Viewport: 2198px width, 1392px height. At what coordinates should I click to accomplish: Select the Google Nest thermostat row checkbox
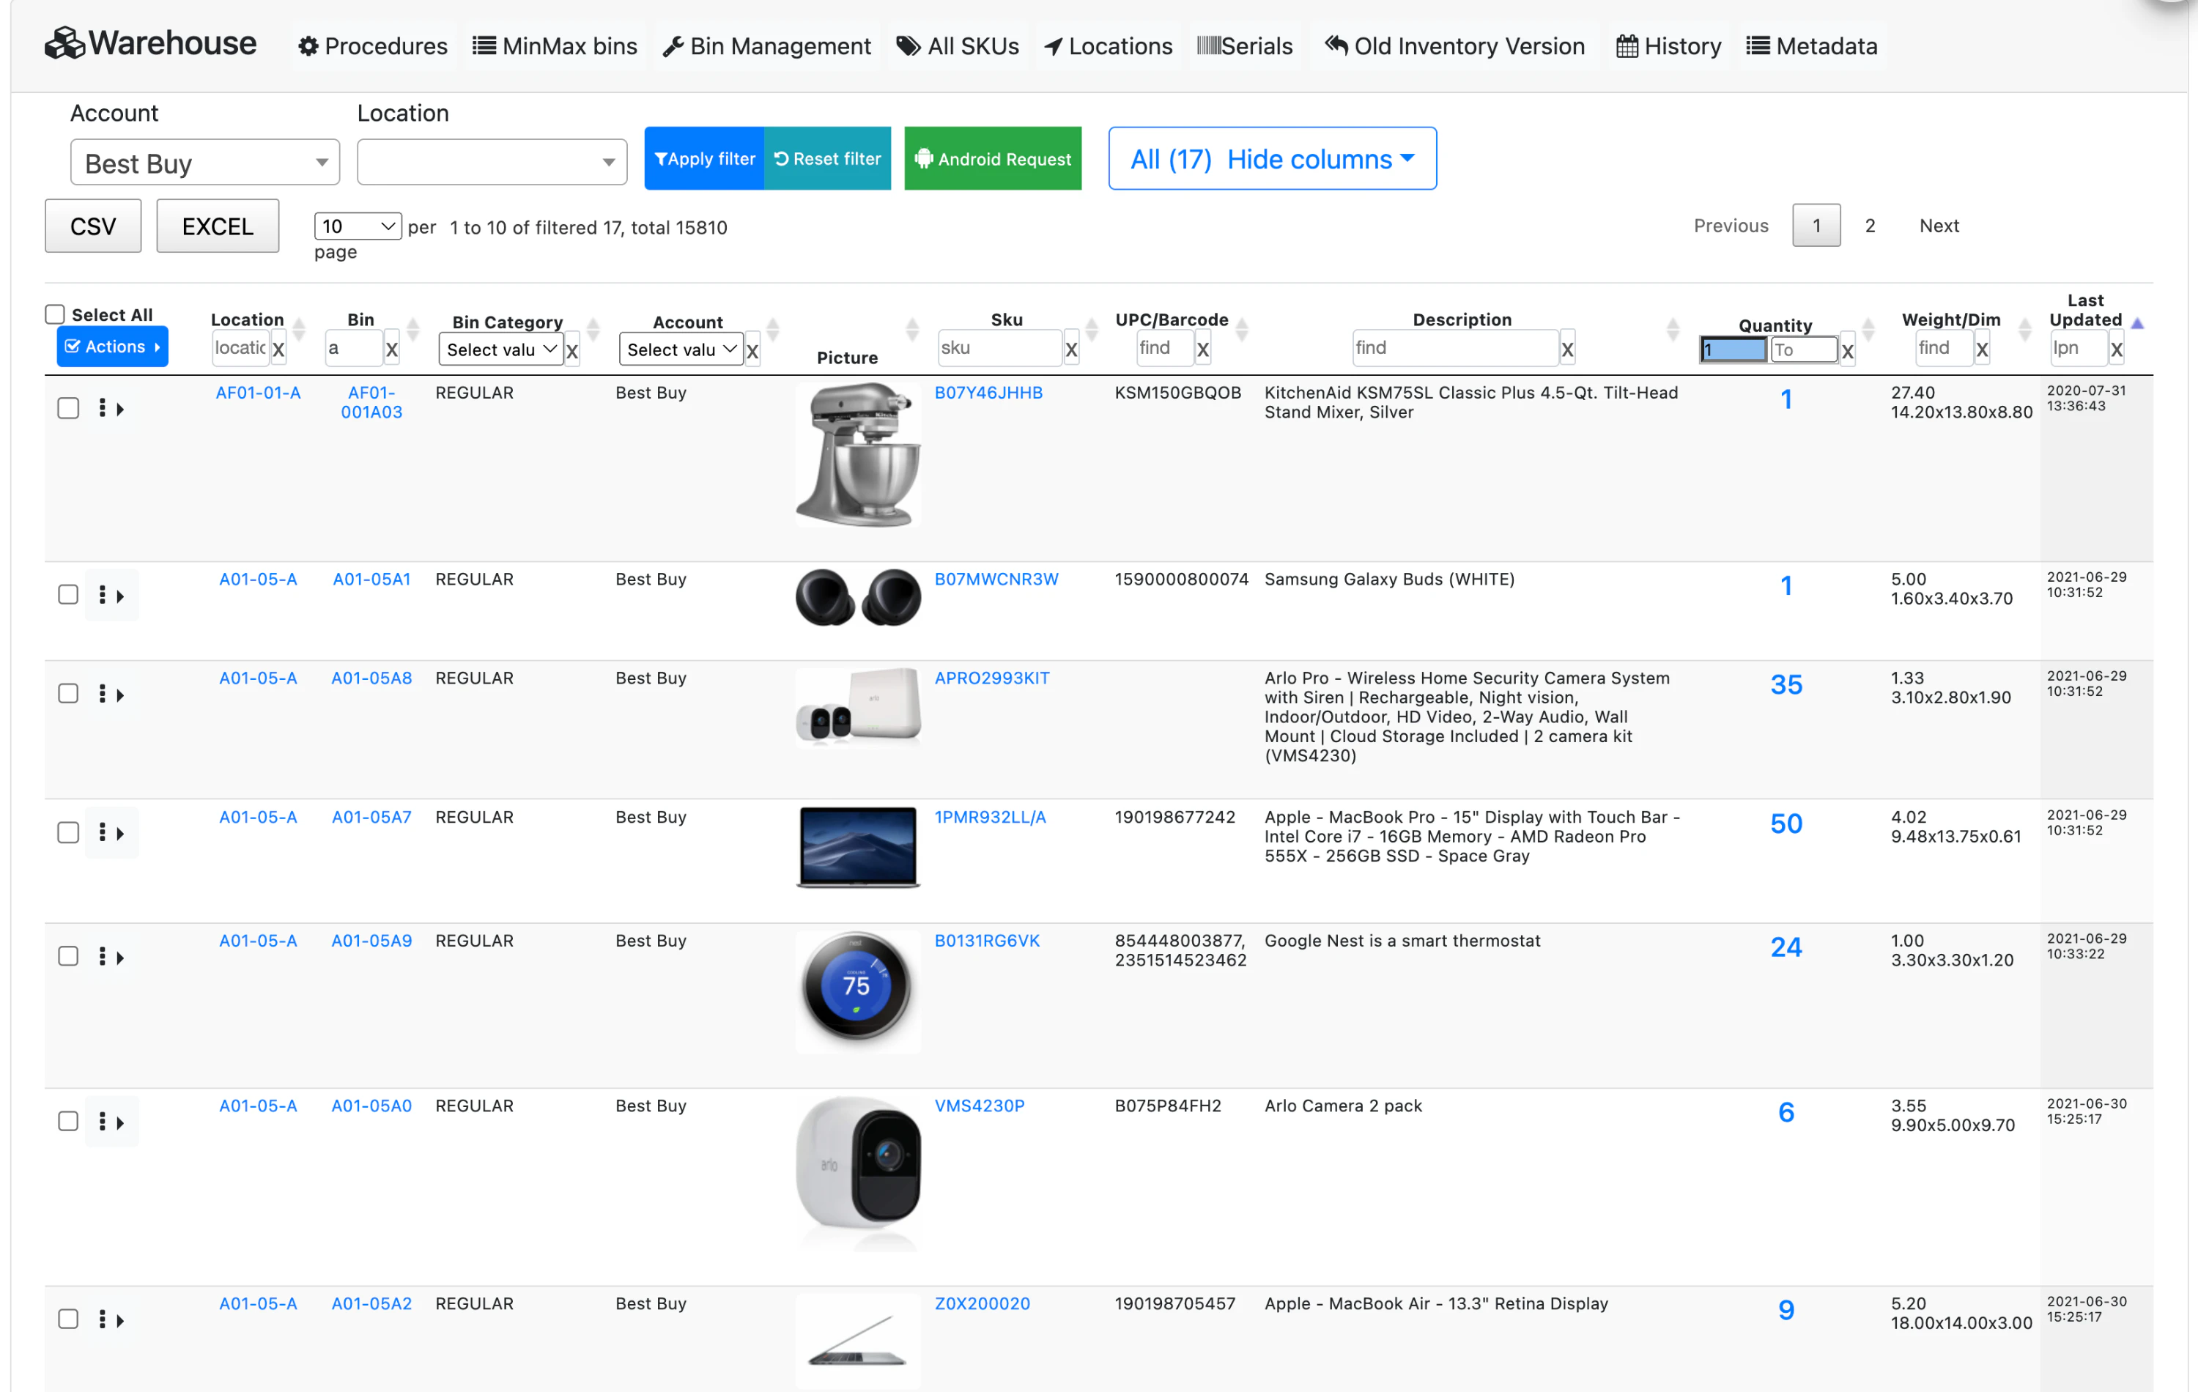pos(68,955)
